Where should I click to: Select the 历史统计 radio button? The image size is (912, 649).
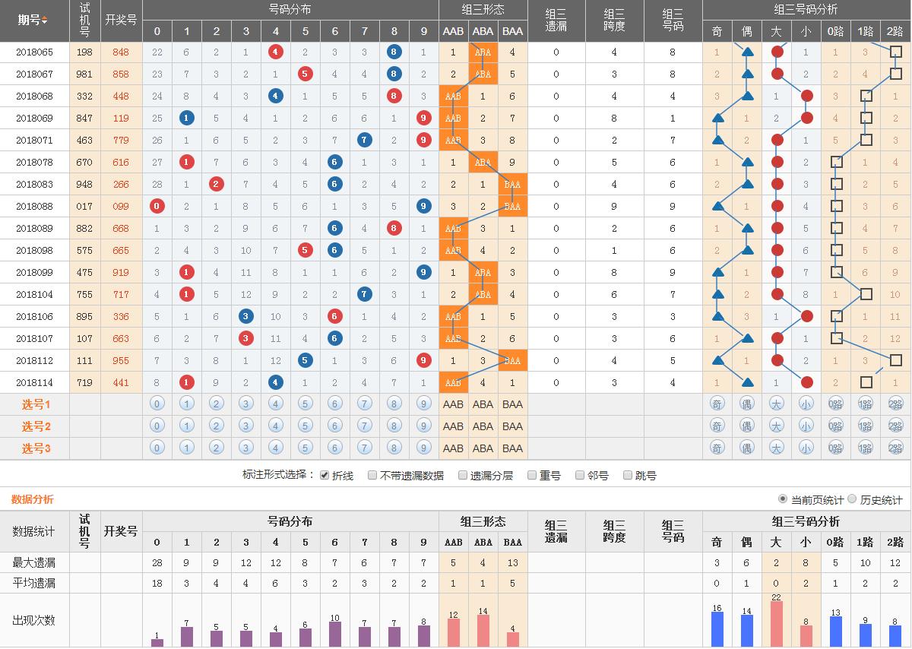[x=852, y=499]
